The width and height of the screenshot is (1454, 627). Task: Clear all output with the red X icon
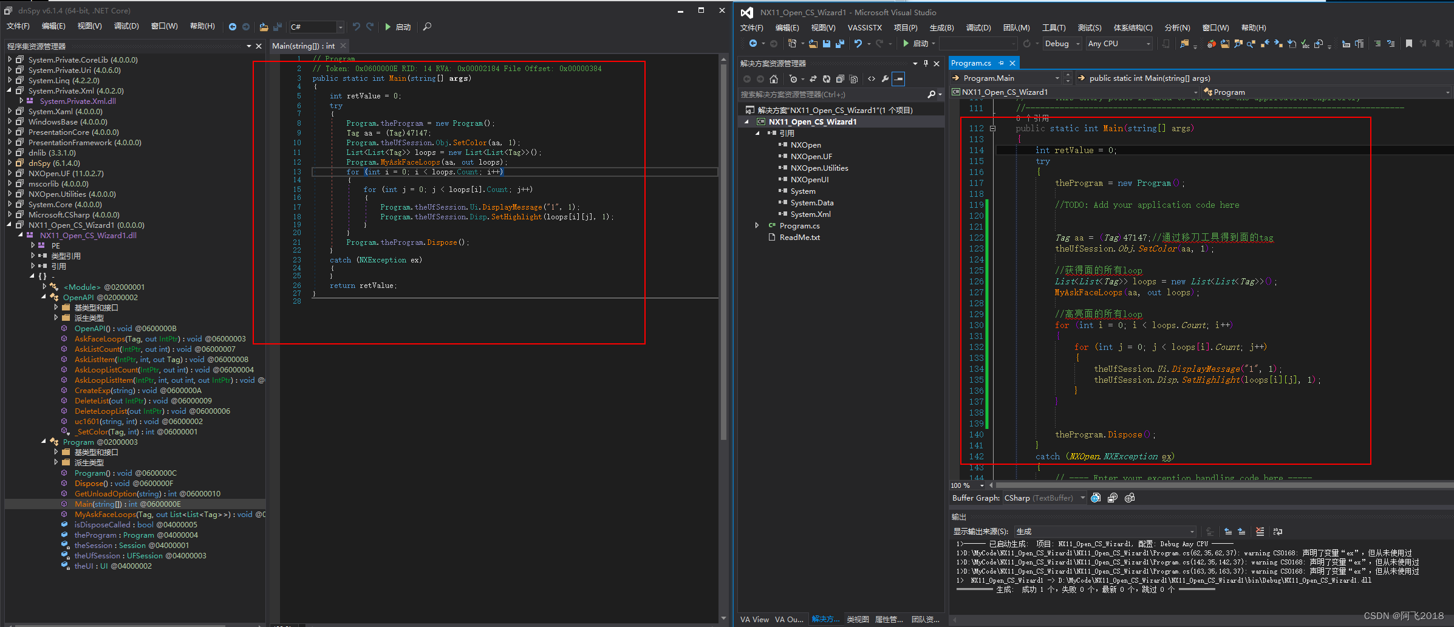click(1259, 531)
